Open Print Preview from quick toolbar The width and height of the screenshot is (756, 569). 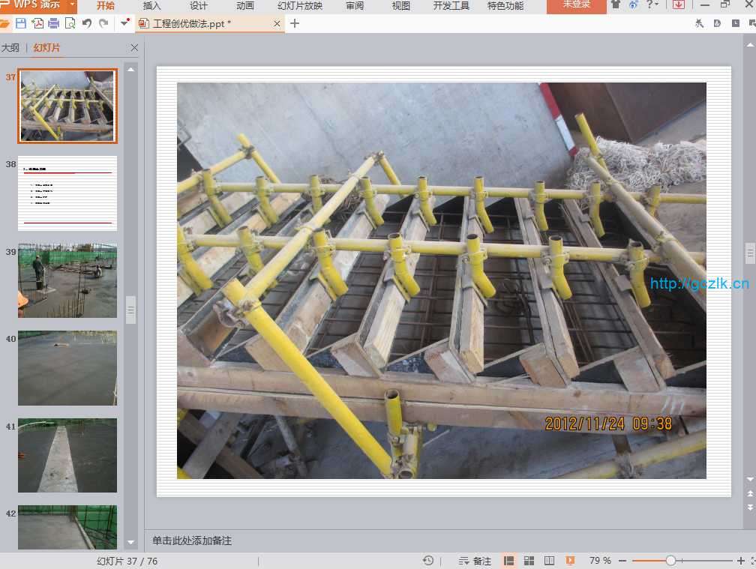(70, 23)
